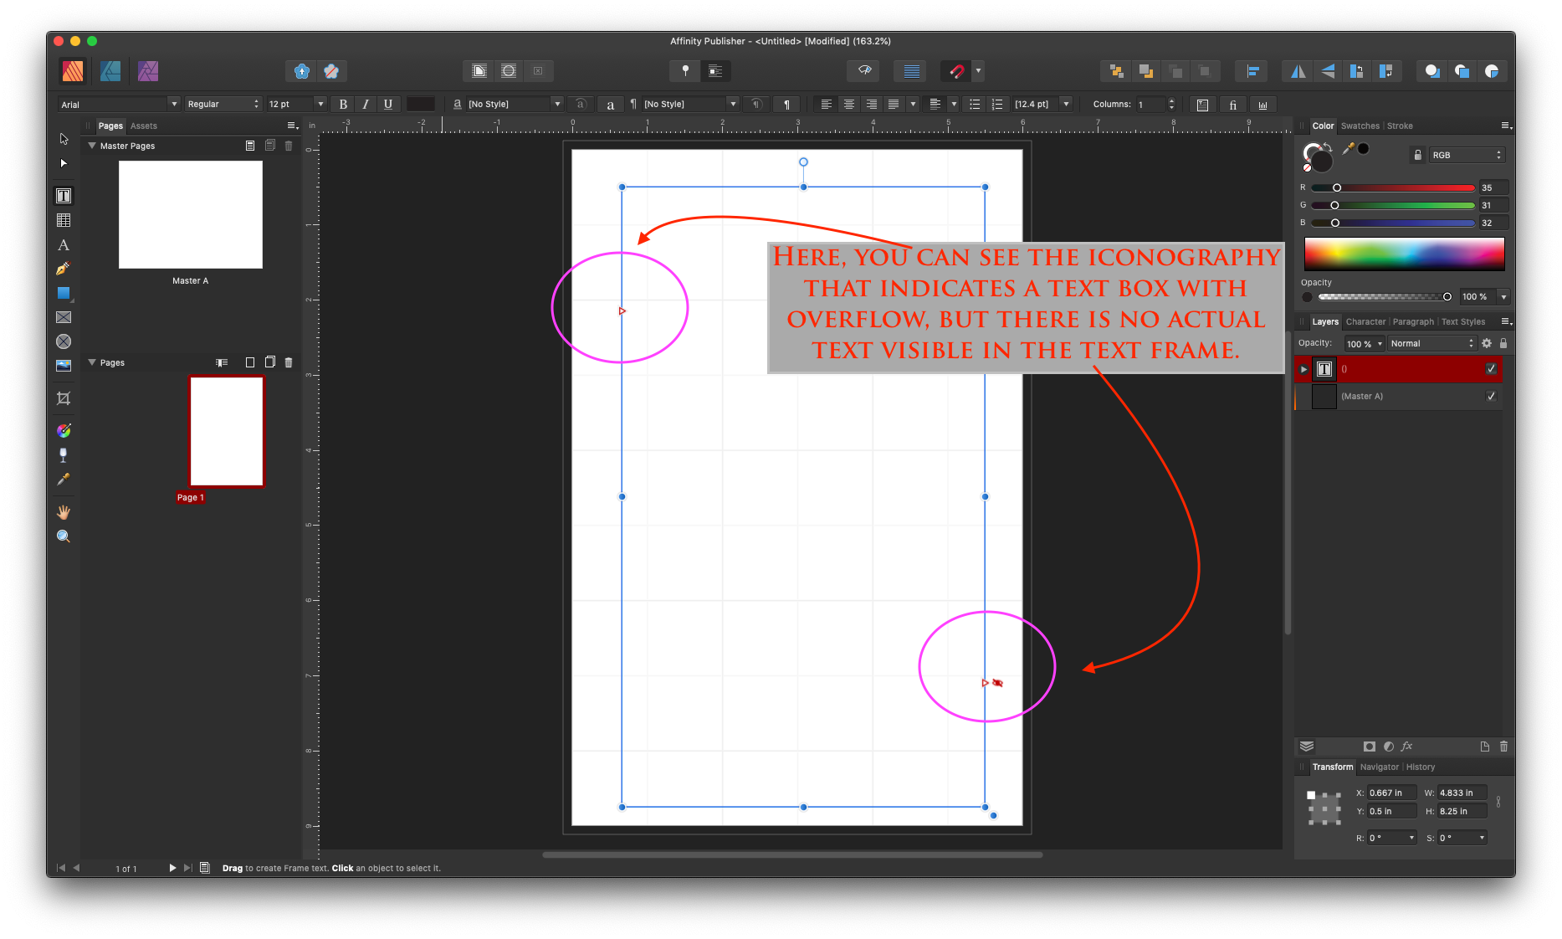Viewport: 1562px width, 939px height.
Task: Select the Crop tool
Action: tap(64, 398)
